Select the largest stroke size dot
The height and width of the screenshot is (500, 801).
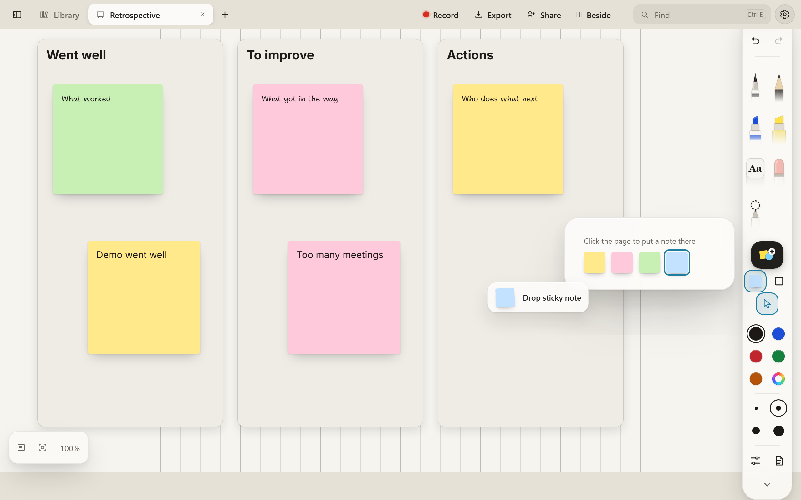coord(778,431)
